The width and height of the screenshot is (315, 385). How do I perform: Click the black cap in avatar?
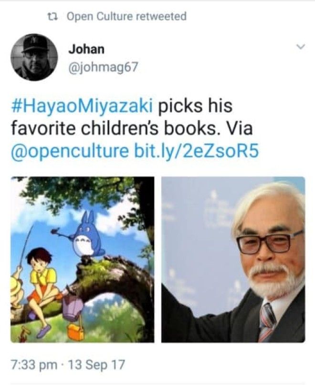tap(34, 44)
